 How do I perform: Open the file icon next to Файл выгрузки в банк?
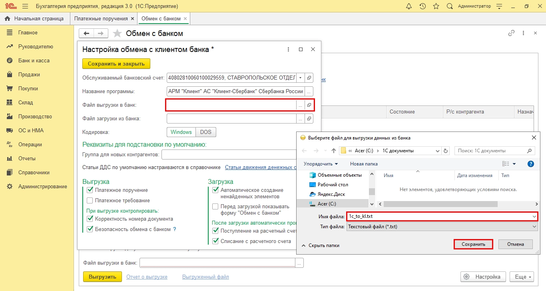[x=309, y=105]
